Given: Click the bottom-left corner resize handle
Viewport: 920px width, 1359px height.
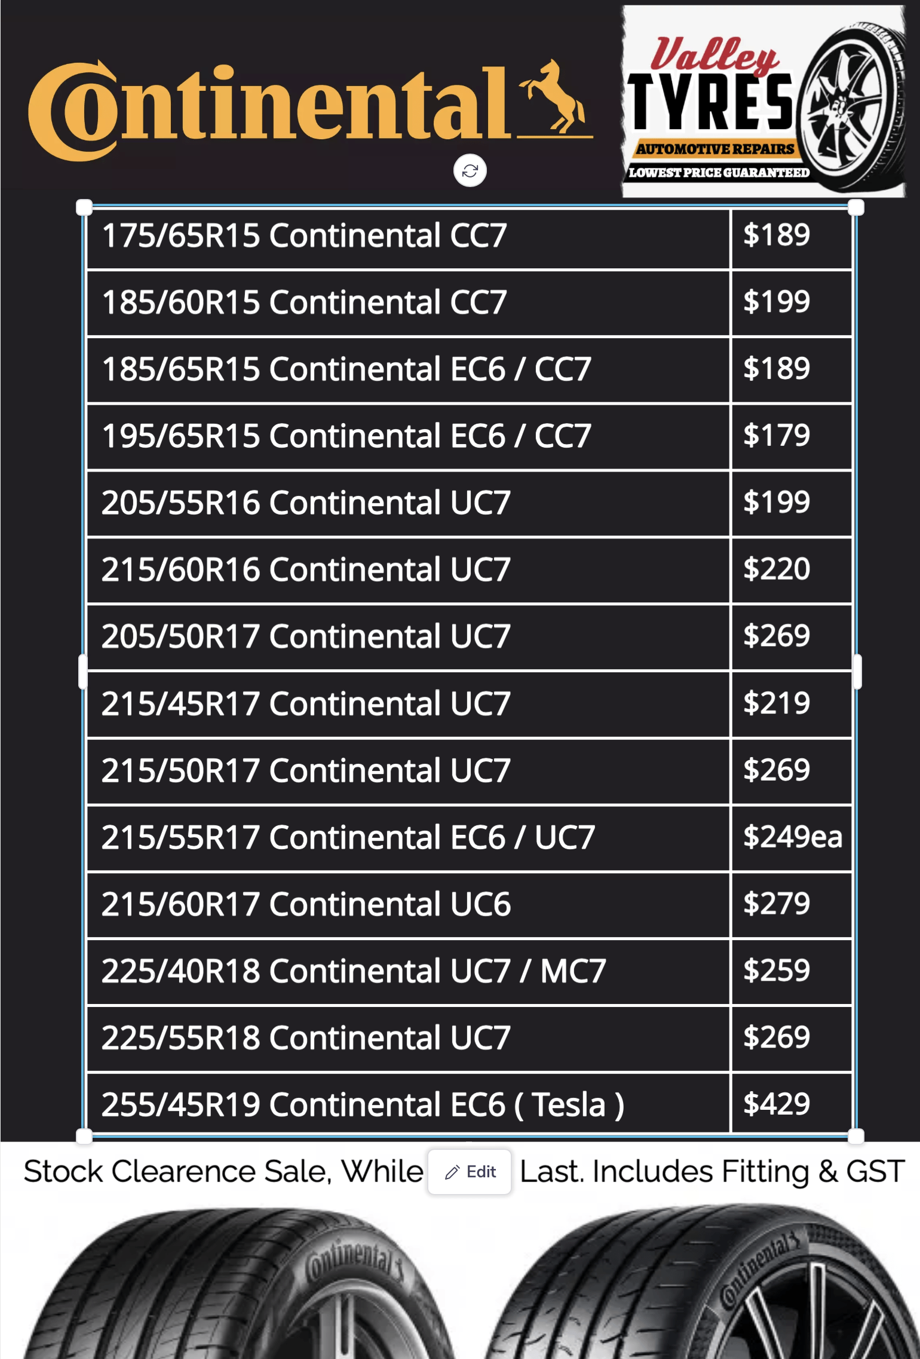Looking at the screenshot, I should tap(84, 1136).
